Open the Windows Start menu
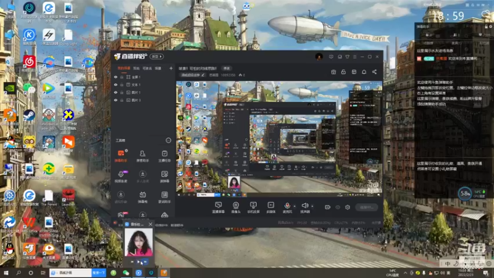 coord(6,272)
